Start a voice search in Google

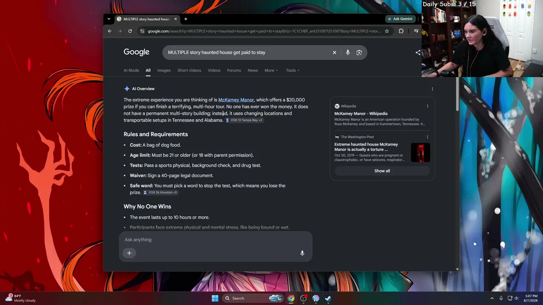(347, 53)
